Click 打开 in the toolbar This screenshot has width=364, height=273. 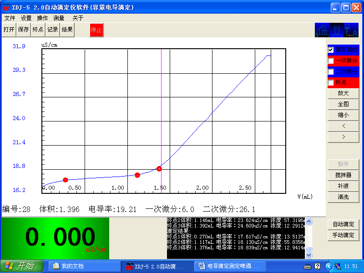(9, 30)
